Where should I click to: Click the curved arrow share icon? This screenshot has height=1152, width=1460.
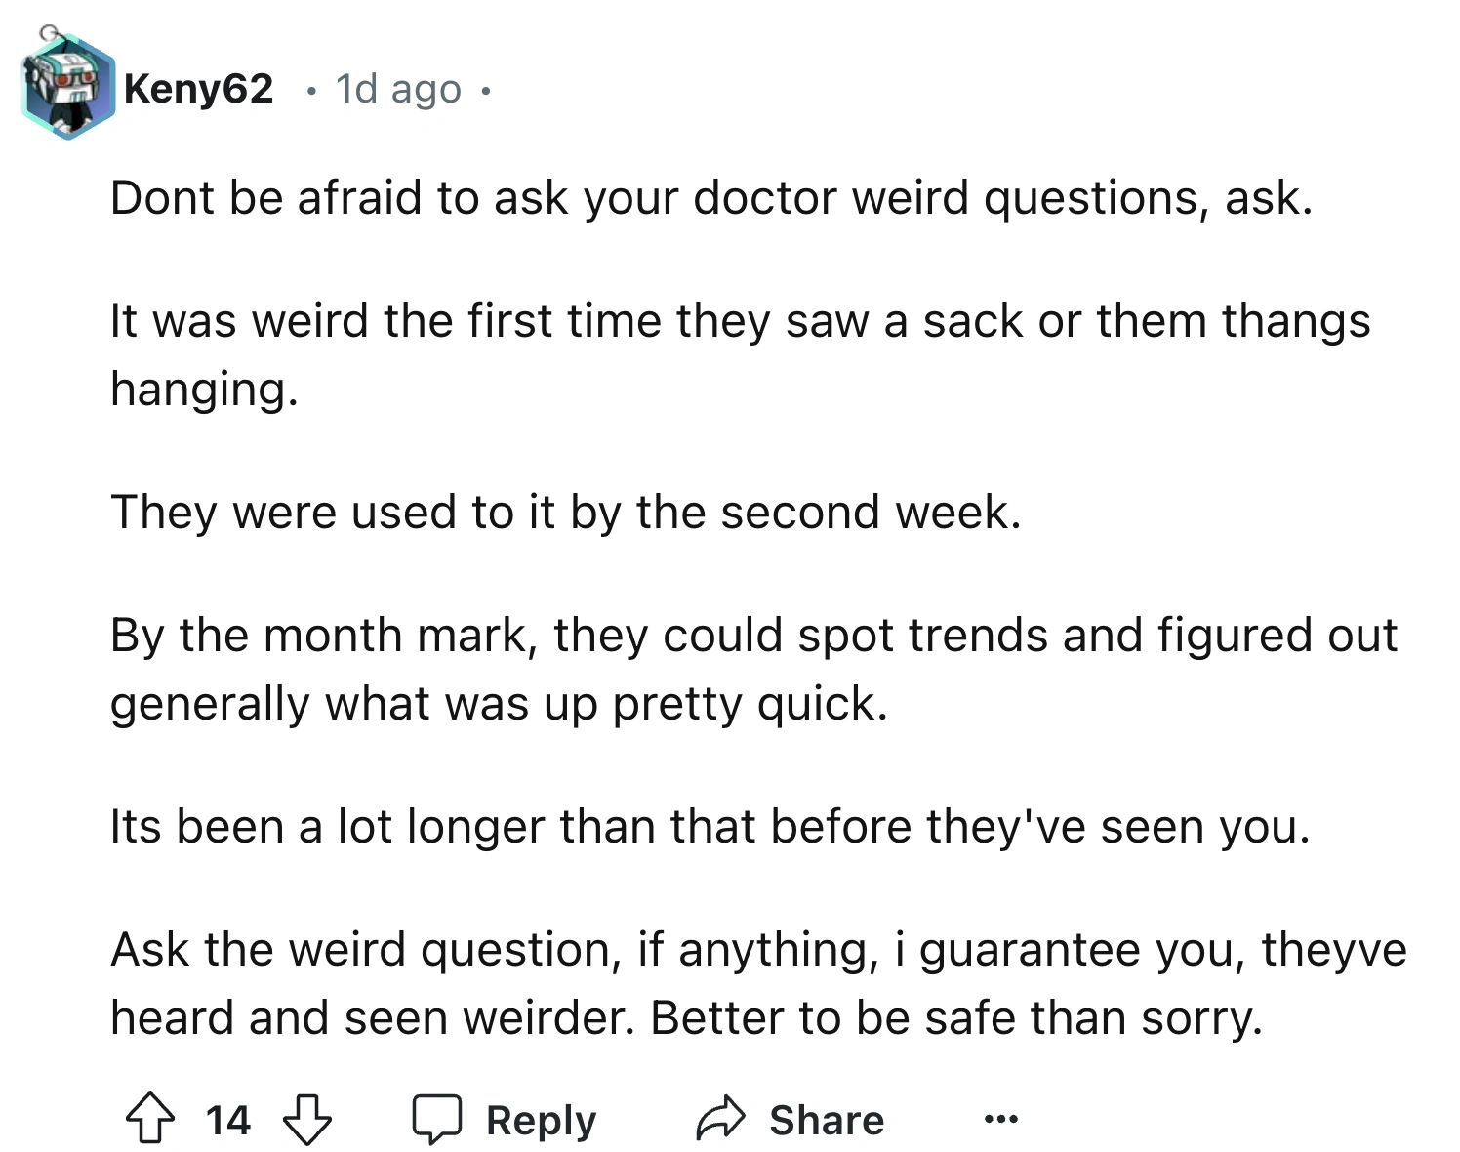(720, 1119)
